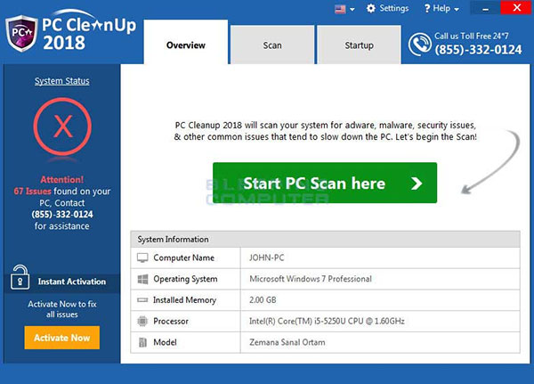This screenshot has height=384, width=534.
Task: Select the Overview tab
Action: [x=185, y=45]
